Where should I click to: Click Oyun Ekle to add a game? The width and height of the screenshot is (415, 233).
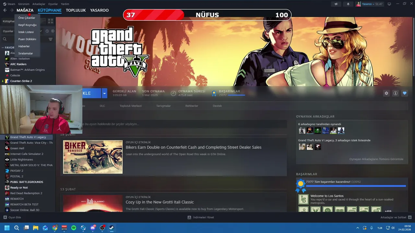(12, 217)
